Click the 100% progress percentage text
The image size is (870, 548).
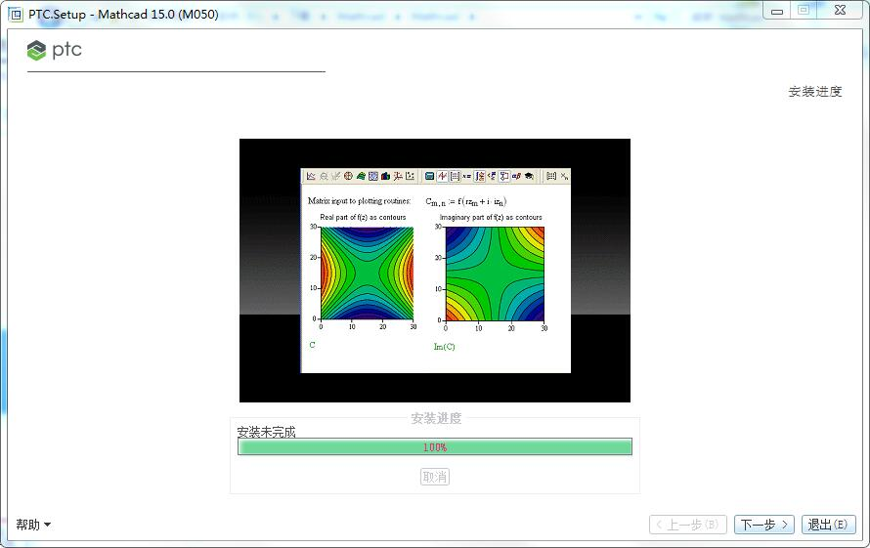tap(435, 447)
